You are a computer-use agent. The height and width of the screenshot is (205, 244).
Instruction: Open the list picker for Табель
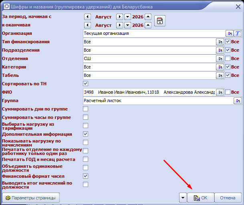point(220,75)
